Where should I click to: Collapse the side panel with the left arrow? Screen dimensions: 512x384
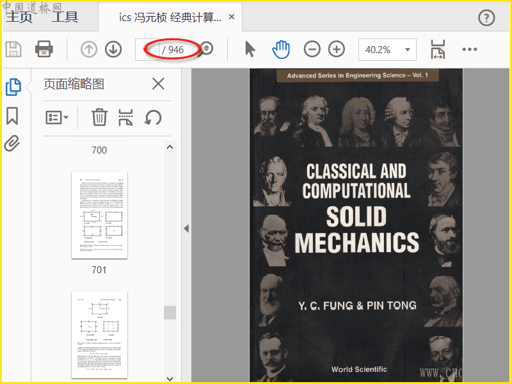pos(186,228)
